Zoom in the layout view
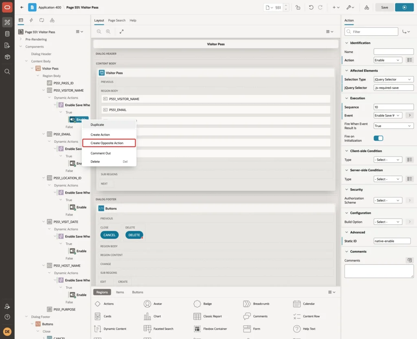 click(x=108, y=32)
